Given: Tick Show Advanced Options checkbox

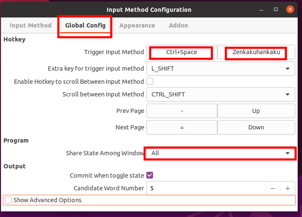Looking at the screenshot, I should (8, 200).
